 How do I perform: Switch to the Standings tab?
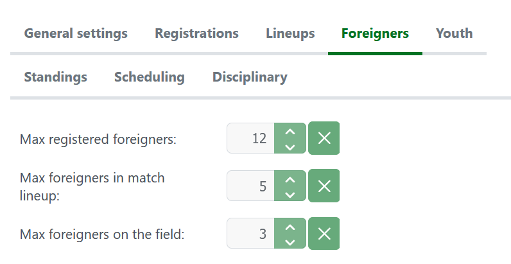coord(56,77)
